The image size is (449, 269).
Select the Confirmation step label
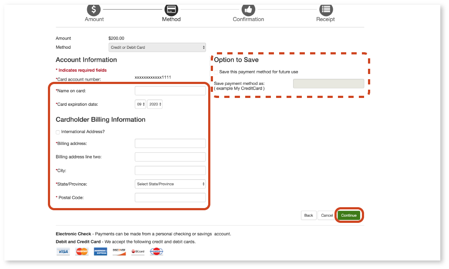pyautogui.click(x=248, y=19)
